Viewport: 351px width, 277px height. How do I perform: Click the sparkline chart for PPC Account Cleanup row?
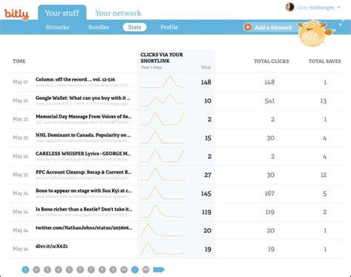(x=162, y=174)
